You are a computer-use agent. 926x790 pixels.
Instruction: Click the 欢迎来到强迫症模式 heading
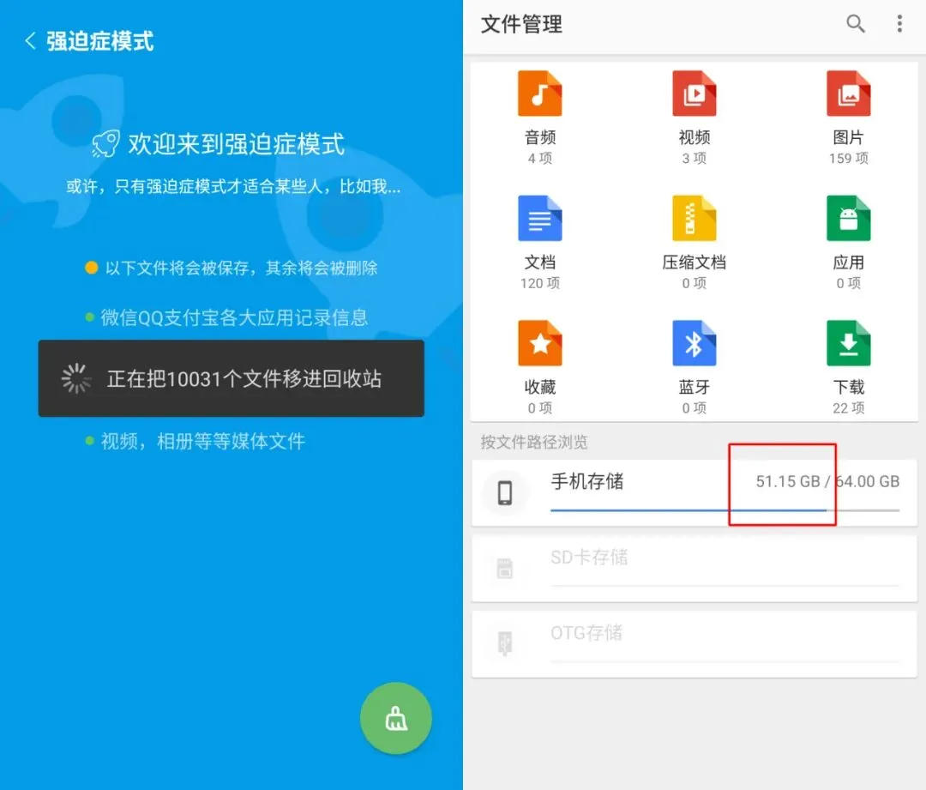[x=237, y=143]
